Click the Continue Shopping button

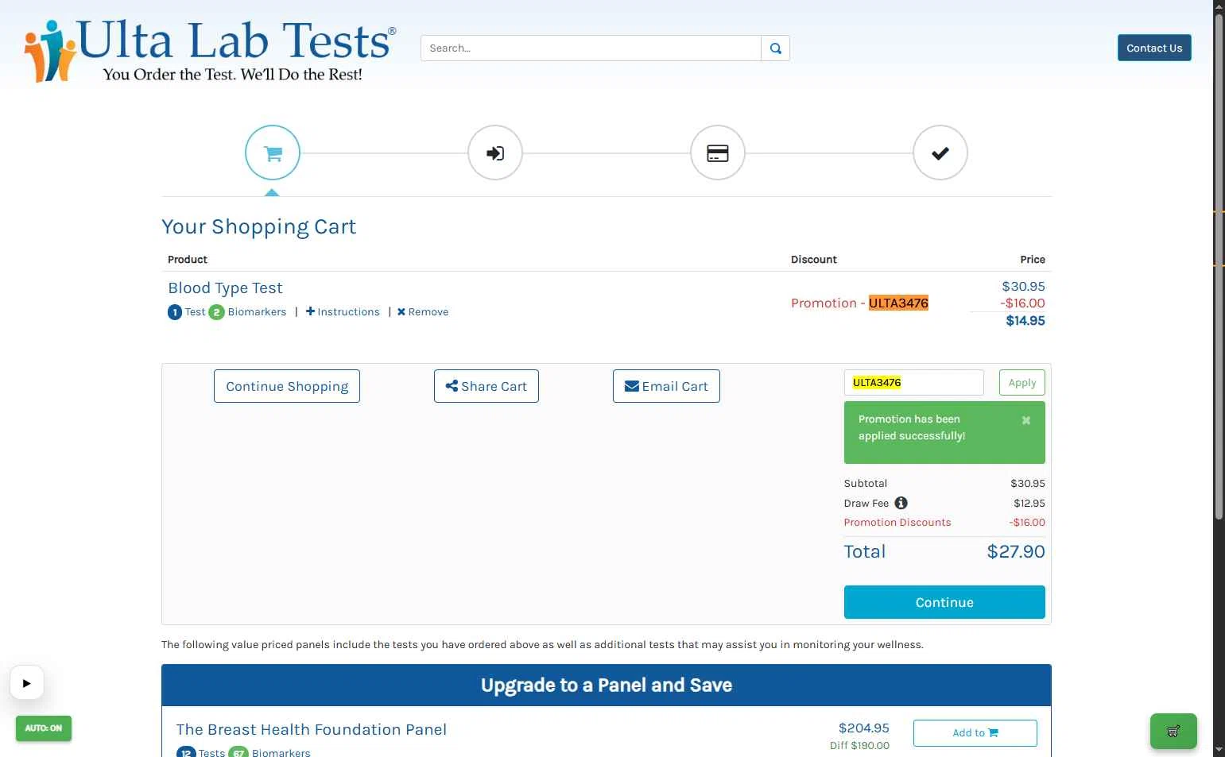pos(287,386)
